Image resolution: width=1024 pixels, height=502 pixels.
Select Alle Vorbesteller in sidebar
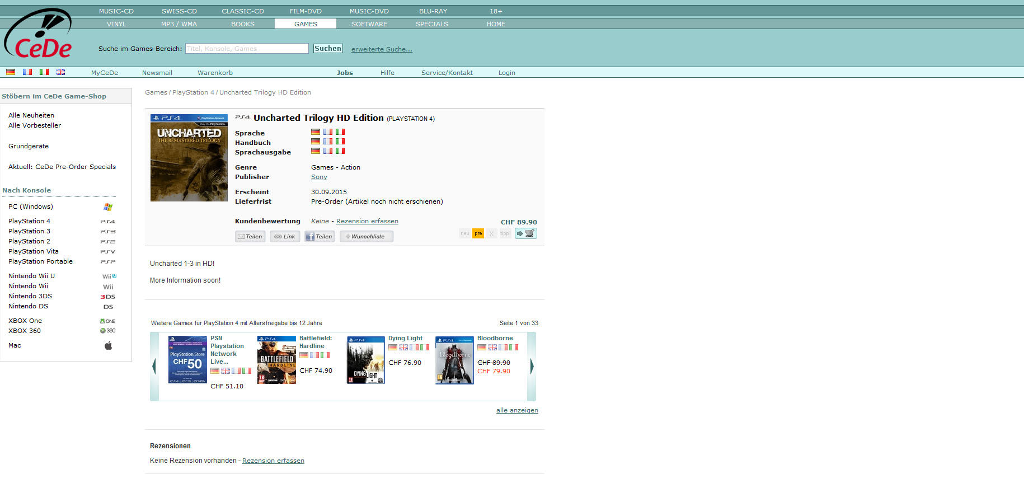(35, 125)
